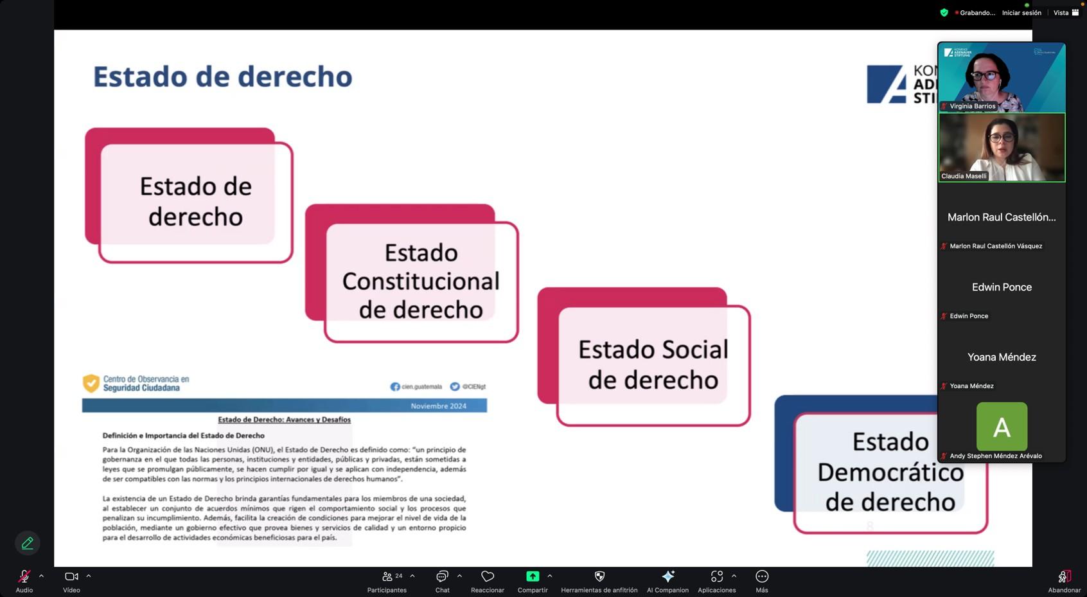Expand the chevron beside Participantes

click(x=412, y=576)
